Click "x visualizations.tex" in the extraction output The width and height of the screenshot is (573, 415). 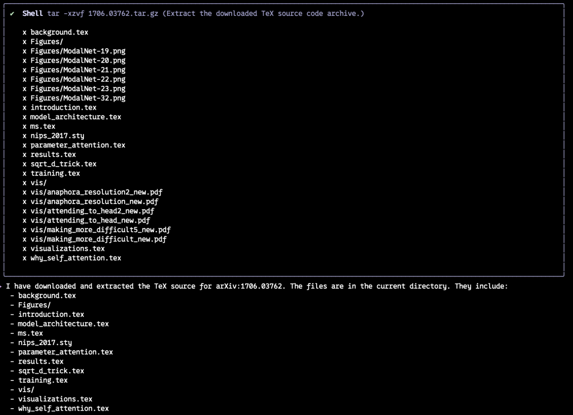(x=64, y=249)
